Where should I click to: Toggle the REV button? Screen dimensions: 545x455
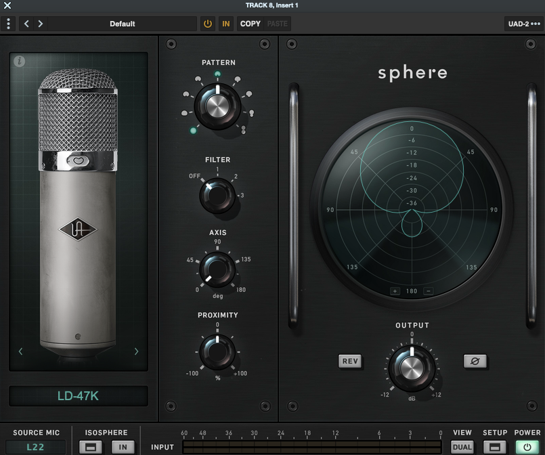350,361
